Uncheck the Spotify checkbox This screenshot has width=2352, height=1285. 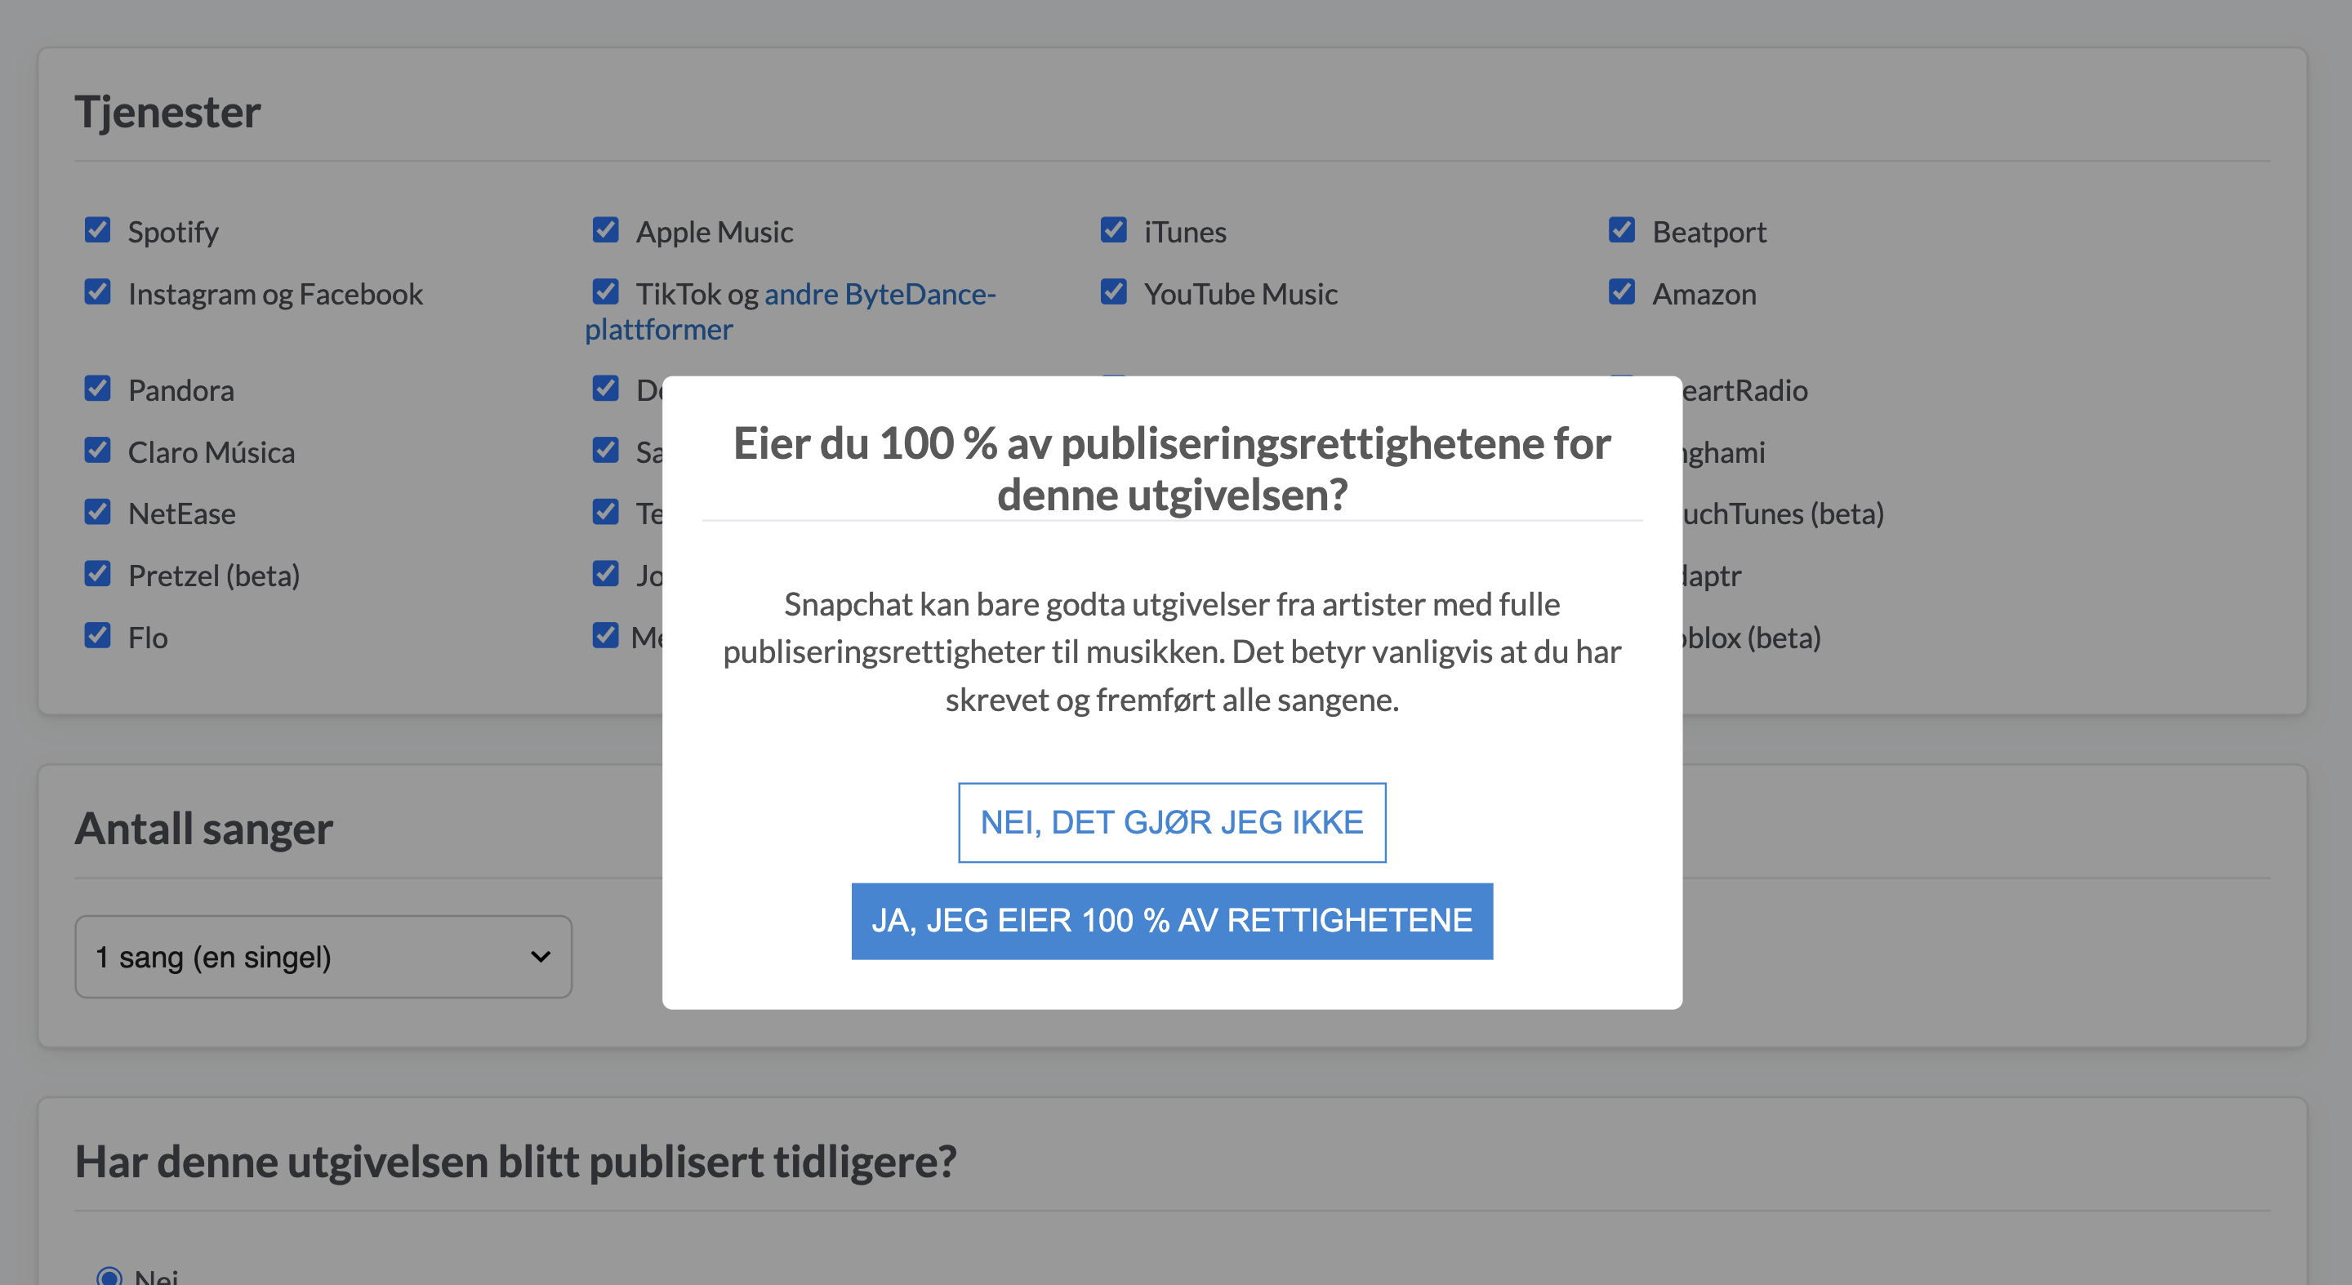98,229
